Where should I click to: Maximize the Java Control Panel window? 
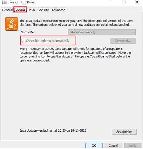124,2
